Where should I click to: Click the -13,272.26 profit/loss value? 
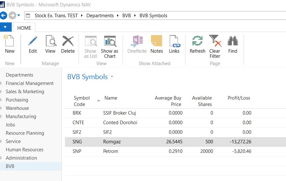240,142
